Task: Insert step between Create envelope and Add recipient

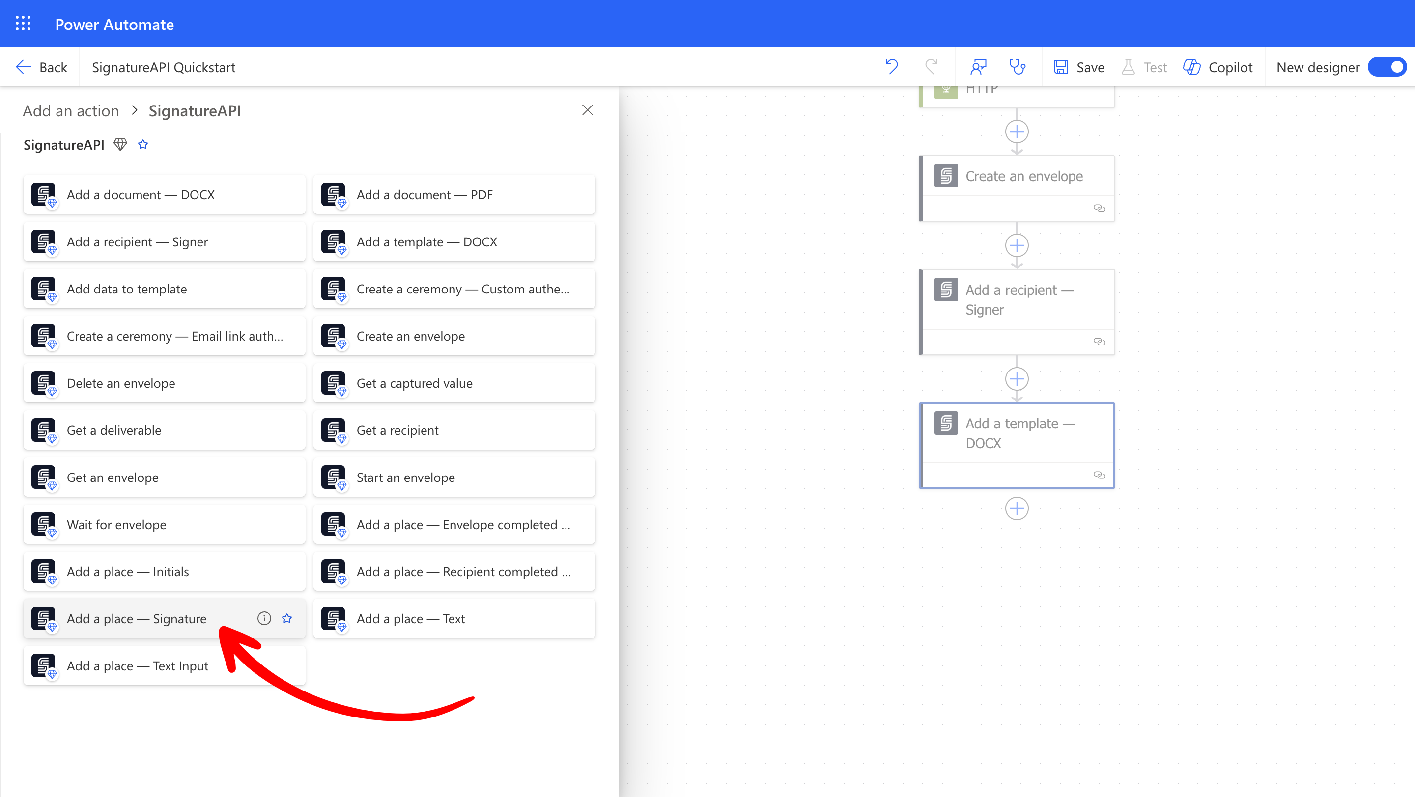Action: point(1017,245)
